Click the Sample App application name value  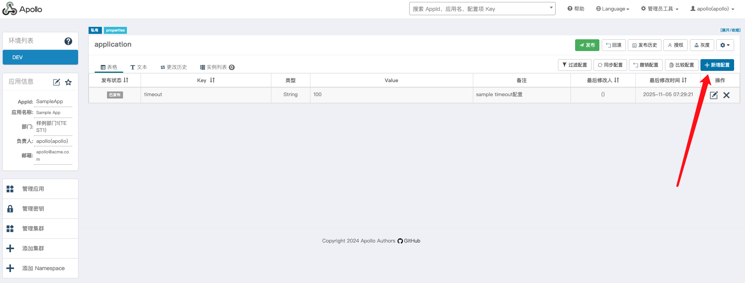[x=48, y=112]
